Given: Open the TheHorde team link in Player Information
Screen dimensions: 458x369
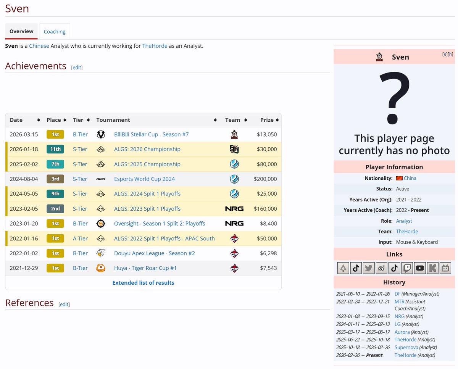Looking at the screenshot, I should 407,232.
